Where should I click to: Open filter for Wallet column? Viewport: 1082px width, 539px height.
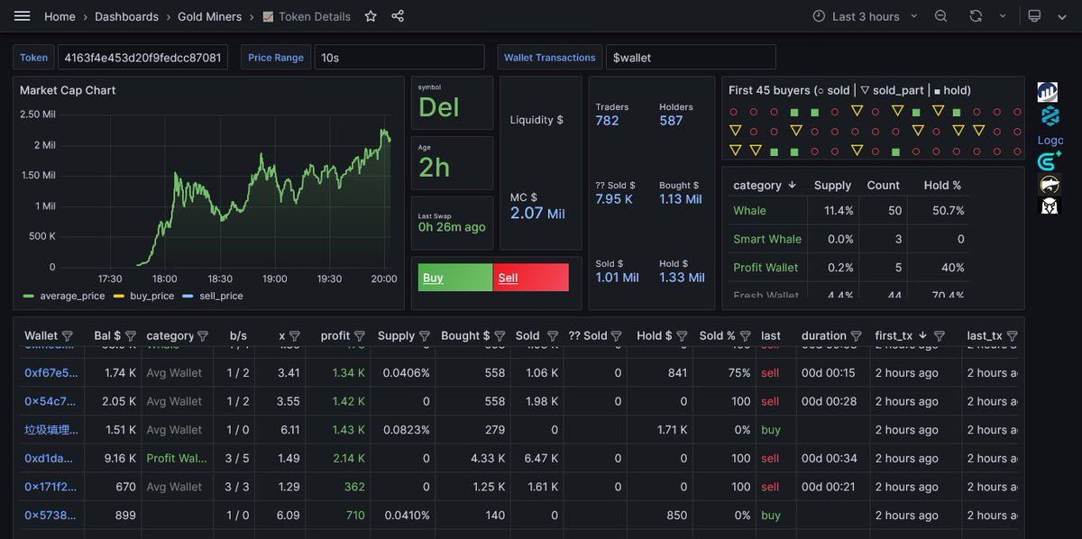(68, 336)
